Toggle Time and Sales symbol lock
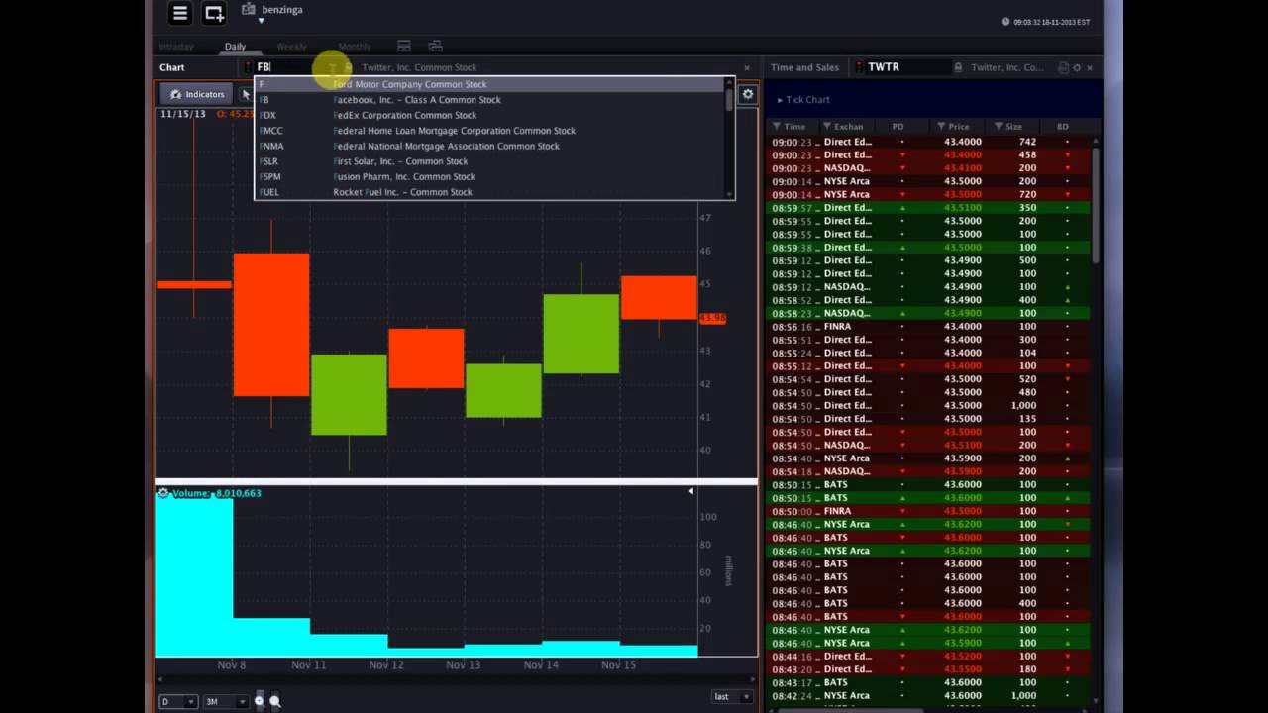Viewport: 1268px width, 713px height. click(x=958, y=68)
